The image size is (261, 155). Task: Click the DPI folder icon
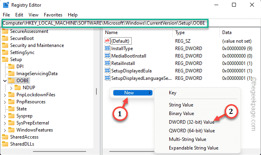point(11,67)
